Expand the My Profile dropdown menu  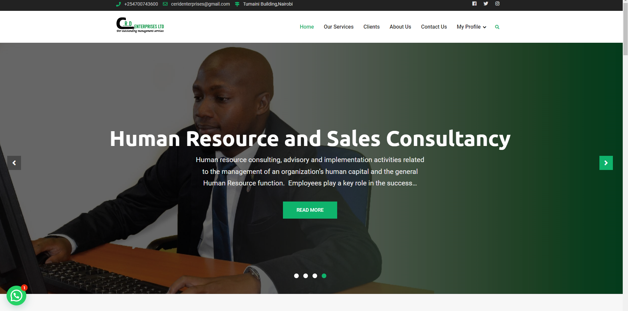click(x=471, y=27)
